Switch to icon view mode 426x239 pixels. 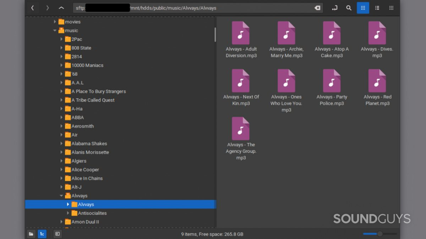[x=363, y=8]
